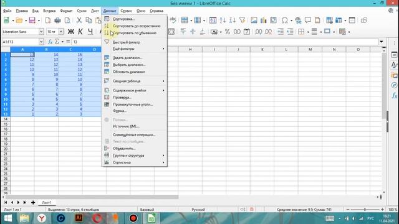Viewport: 399px width, 224px height.
Task: Toggle Italic (К) formatting
Action: coord(80,32)
